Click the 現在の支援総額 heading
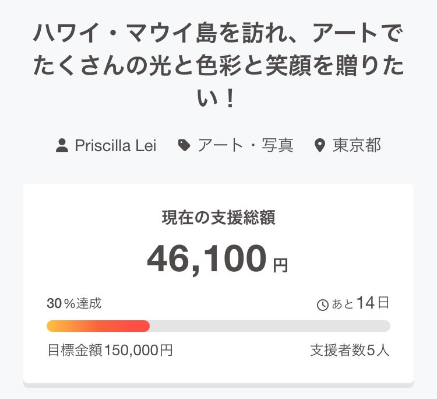Viewport: 437px width, 399px height. [x=218, y=218]
